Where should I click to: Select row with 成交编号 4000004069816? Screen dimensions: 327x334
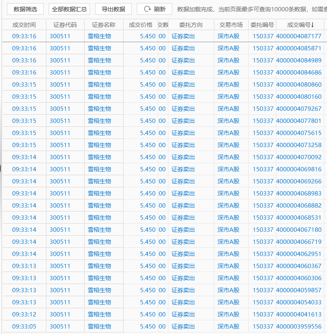[x=163, y=169]
